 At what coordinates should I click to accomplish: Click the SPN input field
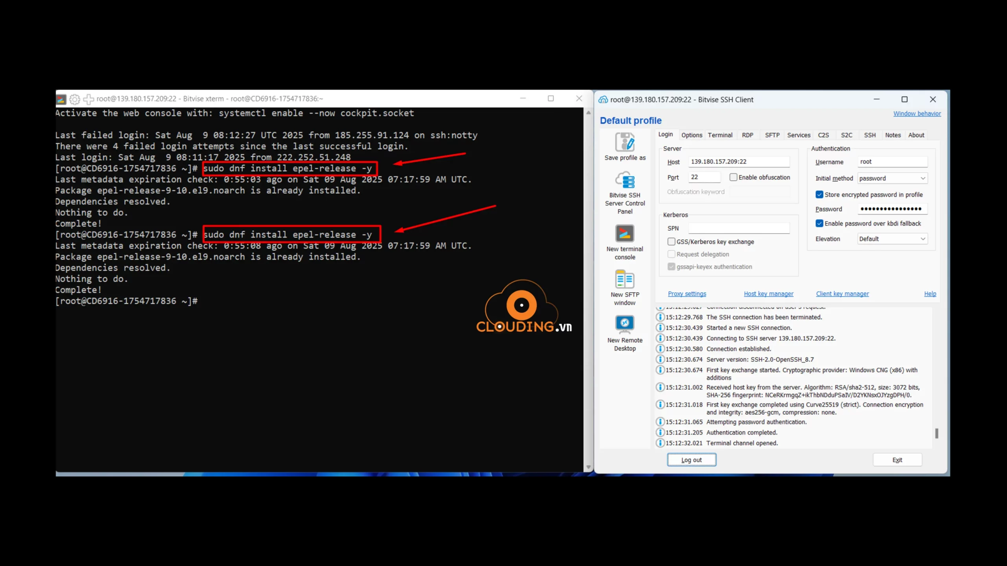(x=739, y=228)
